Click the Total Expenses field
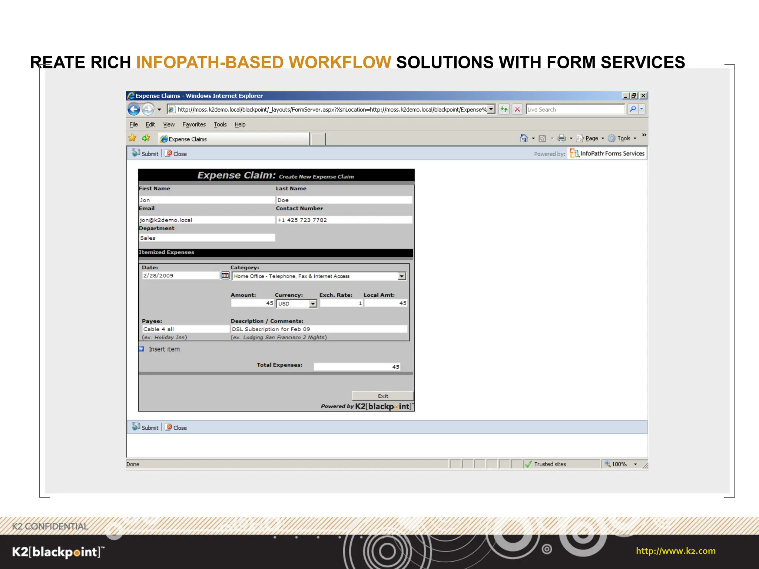This screenshot has height=569, width=759. click(x=357, y=367)
